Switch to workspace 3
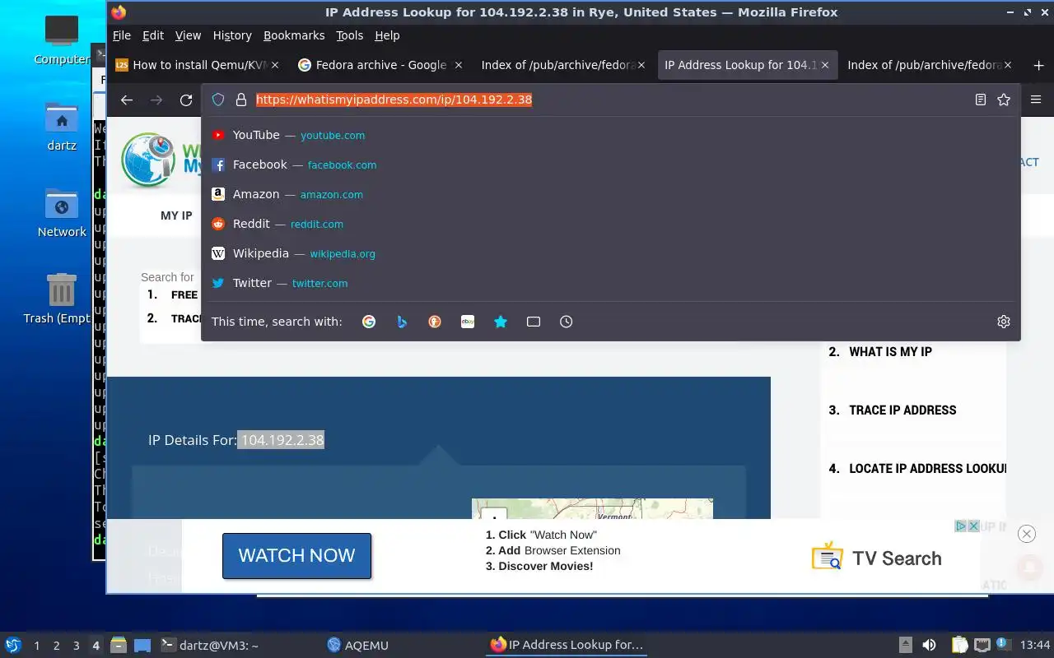 (77, 646)
